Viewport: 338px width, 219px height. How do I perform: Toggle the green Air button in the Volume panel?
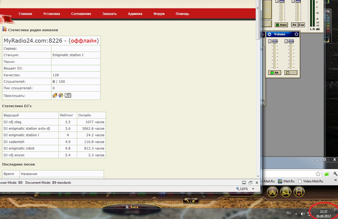(274, 72)
